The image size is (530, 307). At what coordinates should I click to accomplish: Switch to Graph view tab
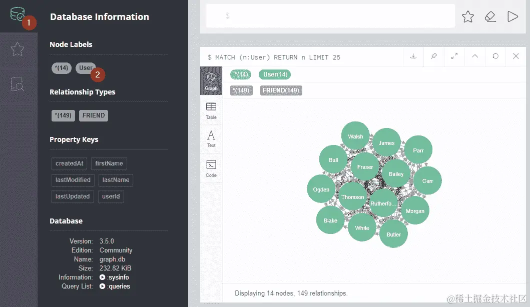(x=211, y=81)
